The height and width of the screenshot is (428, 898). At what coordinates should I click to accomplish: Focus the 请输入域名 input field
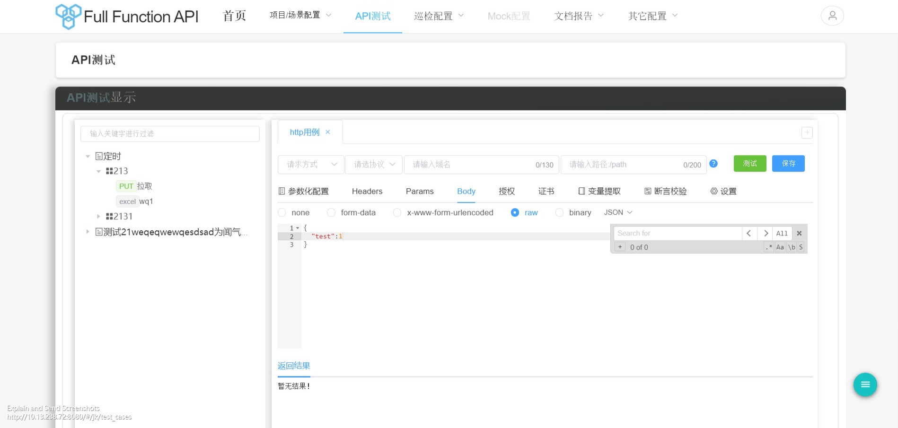[x=482, y=165]
